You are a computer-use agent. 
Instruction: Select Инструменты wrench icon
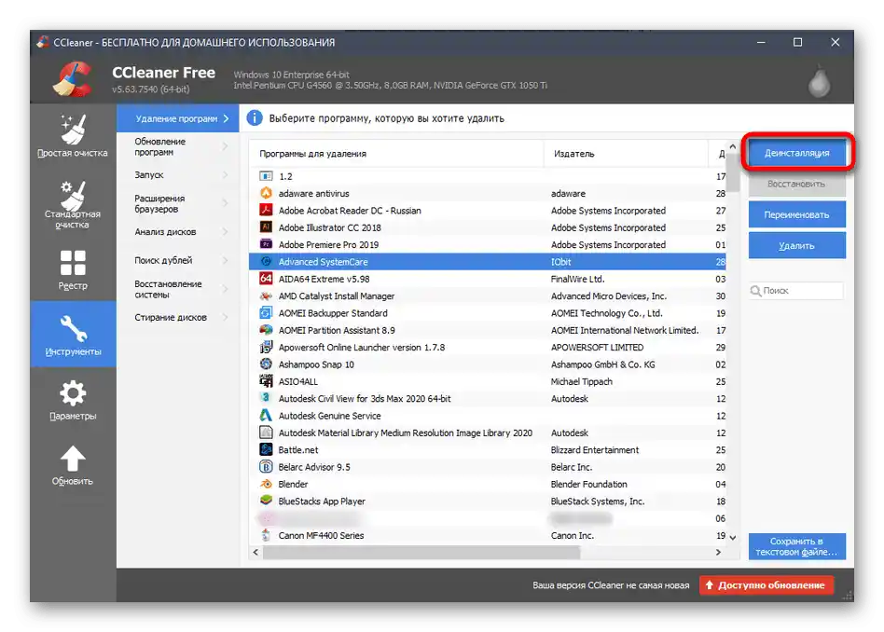click(73, 328)
